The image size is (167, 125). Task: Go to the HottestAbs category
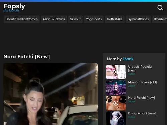click(115, 19)
